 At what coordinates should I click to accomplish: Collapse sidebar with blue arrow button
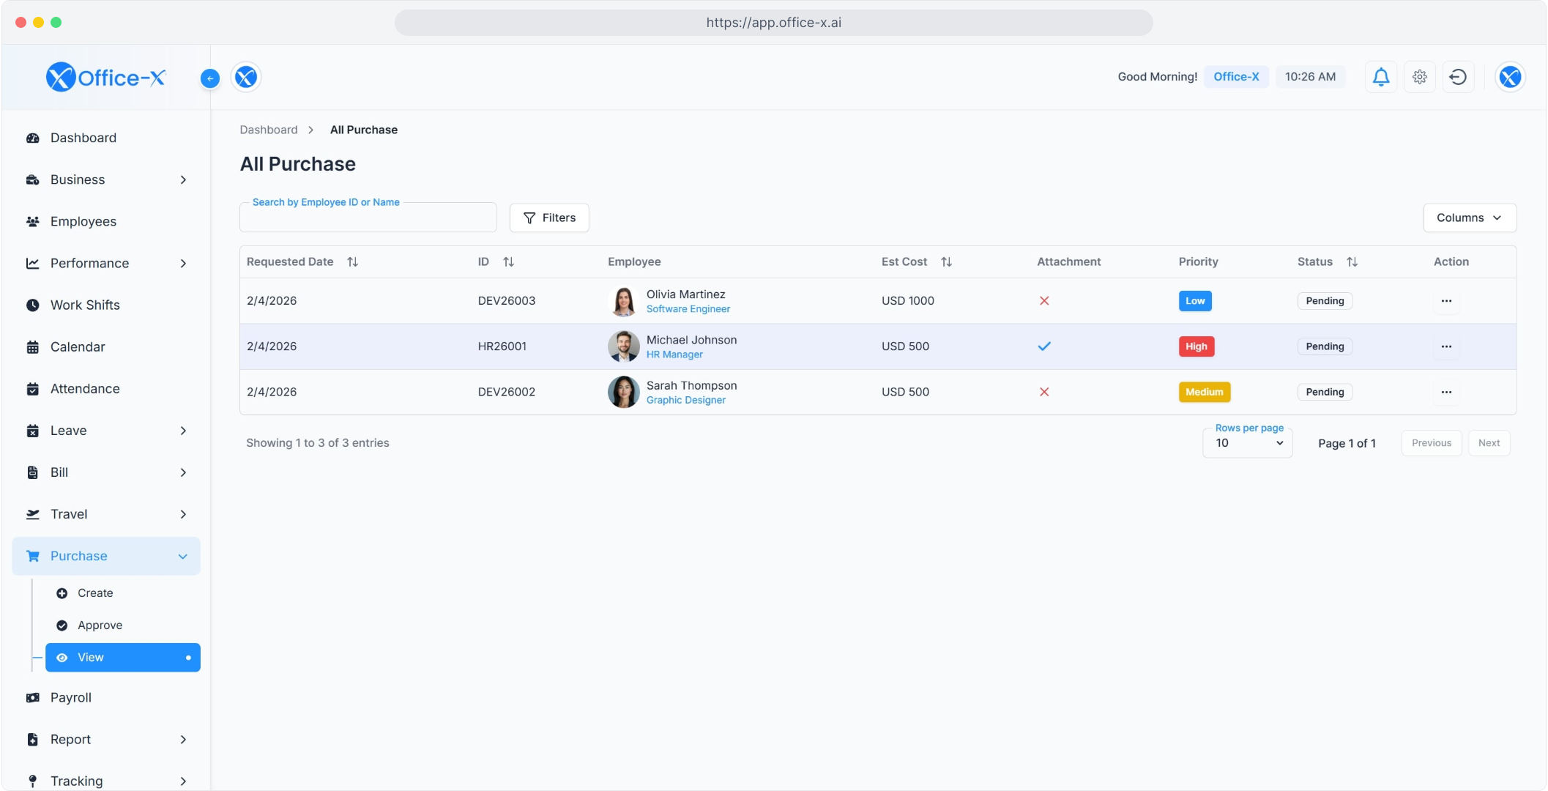[210, 78]
